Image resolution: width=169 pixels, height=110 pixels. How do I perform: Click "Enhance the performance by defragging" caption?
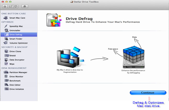click(133, 72)
